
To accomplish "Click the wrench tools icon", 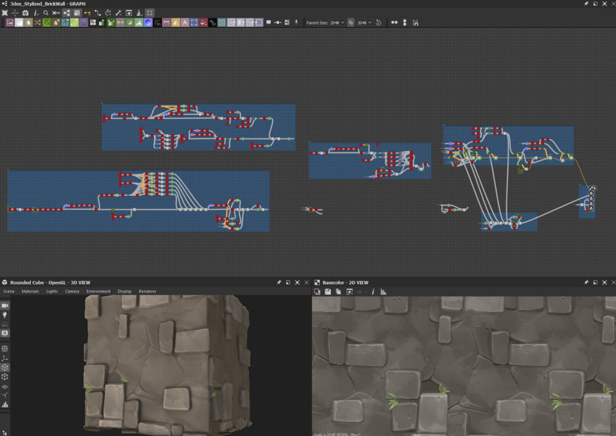I will (118, 13).
